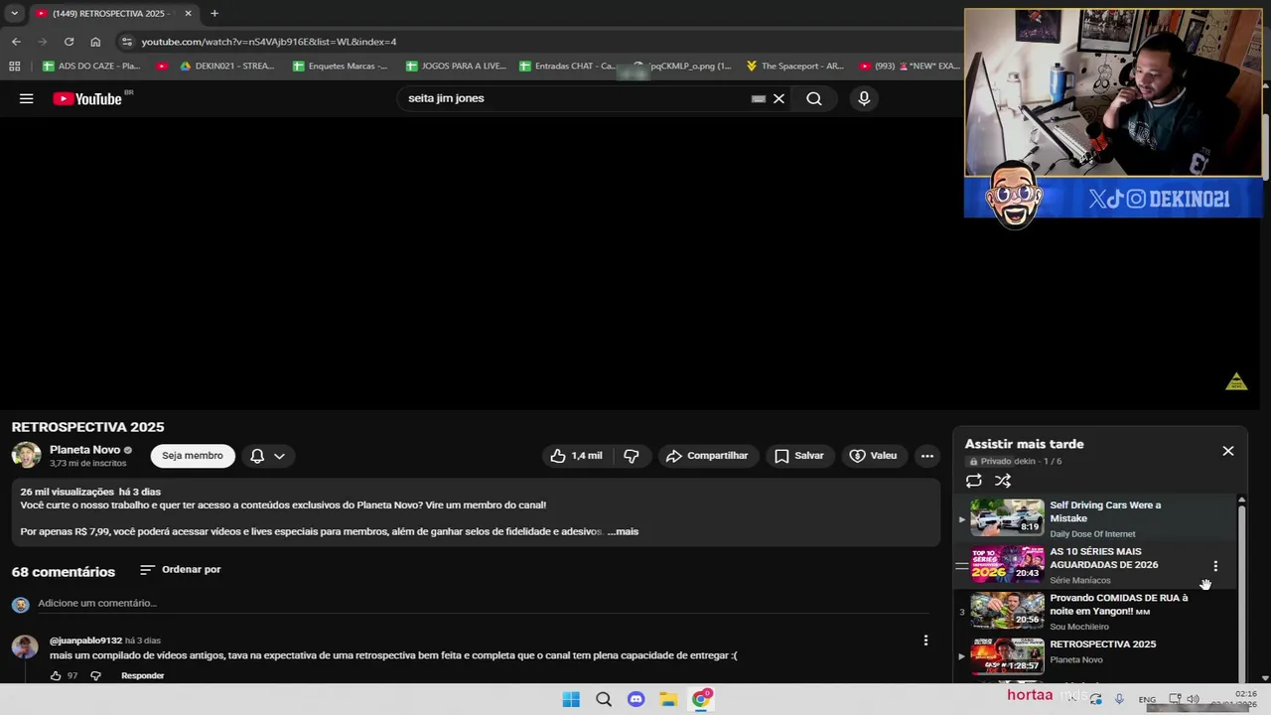Screen dimensions: 1271x715
Task: Click Valeu super thanks button
Action: tap(874, 456)
